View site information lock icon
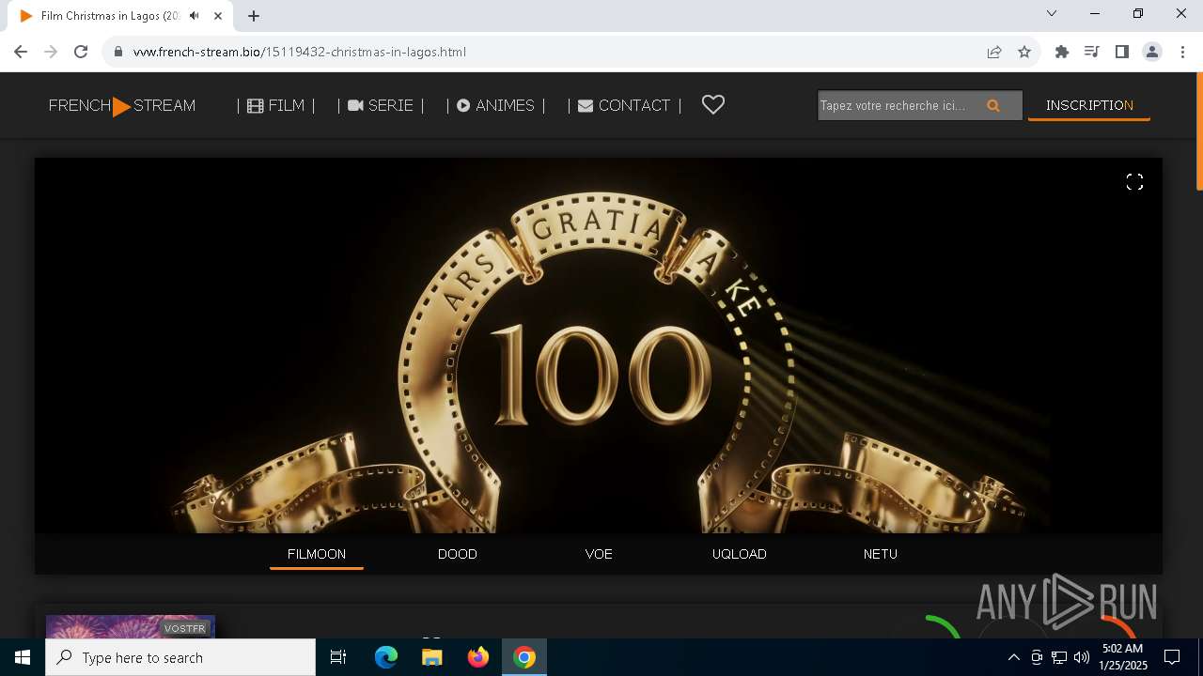Image resolution: width=1203 pixels, height=676 pixels. (118, 52)
